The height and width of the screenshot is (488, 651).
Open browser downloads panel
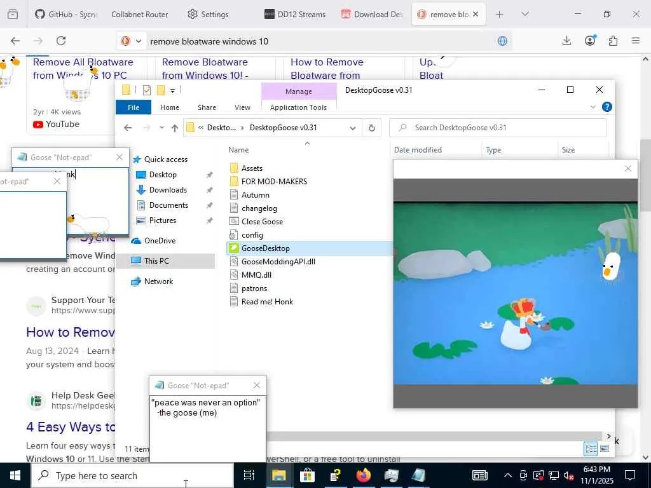[x=566, y=41]
